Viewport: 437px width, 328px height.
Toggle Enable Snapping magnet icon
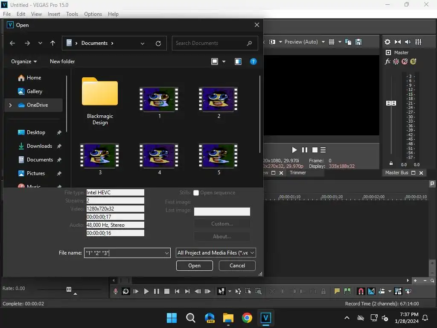click(x=361, y=291)
